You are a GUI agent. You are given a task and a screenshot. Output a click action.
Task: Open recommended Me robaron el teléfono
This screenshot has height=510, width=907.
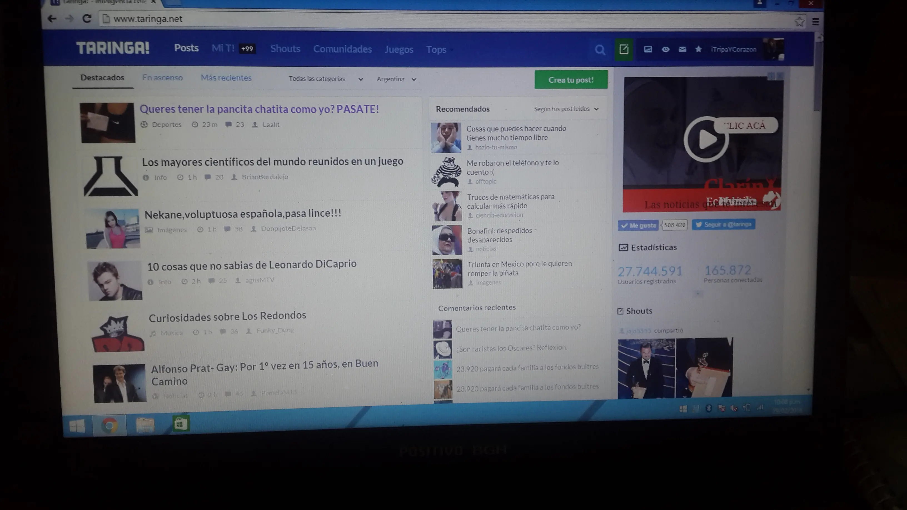tap(512, 167)
